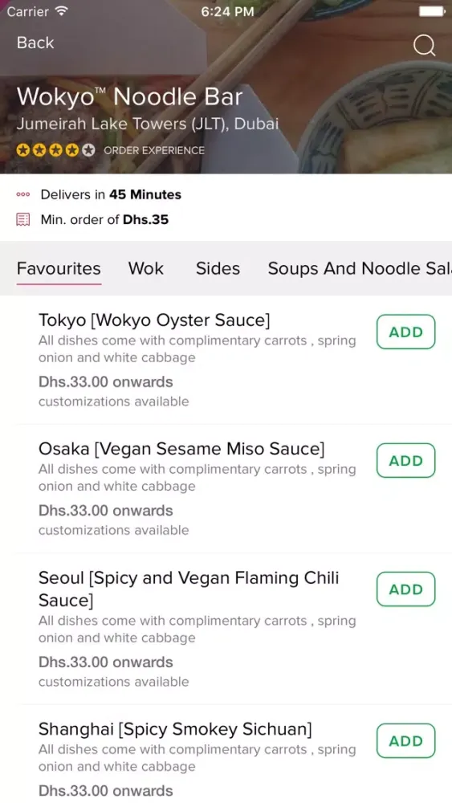Image resolution: width=452 pixels, height=803 pixels.
Task: Add Tokyo Wokyo Oyster Sauce dish
Action: (406, 332)
